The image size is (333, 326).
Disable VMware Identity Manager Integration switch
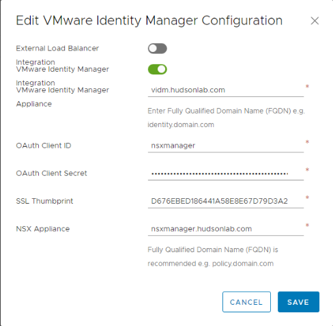click(158, 69)
